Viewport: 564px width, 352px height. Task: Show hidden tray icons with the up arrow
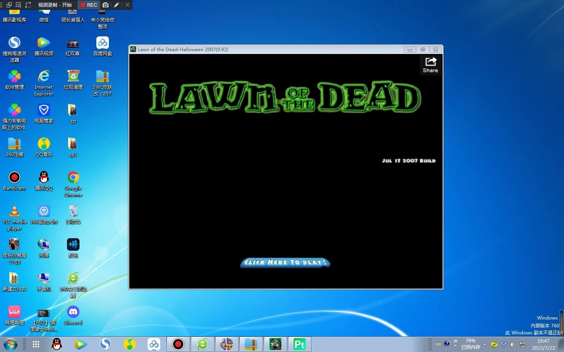click(484, 345)
